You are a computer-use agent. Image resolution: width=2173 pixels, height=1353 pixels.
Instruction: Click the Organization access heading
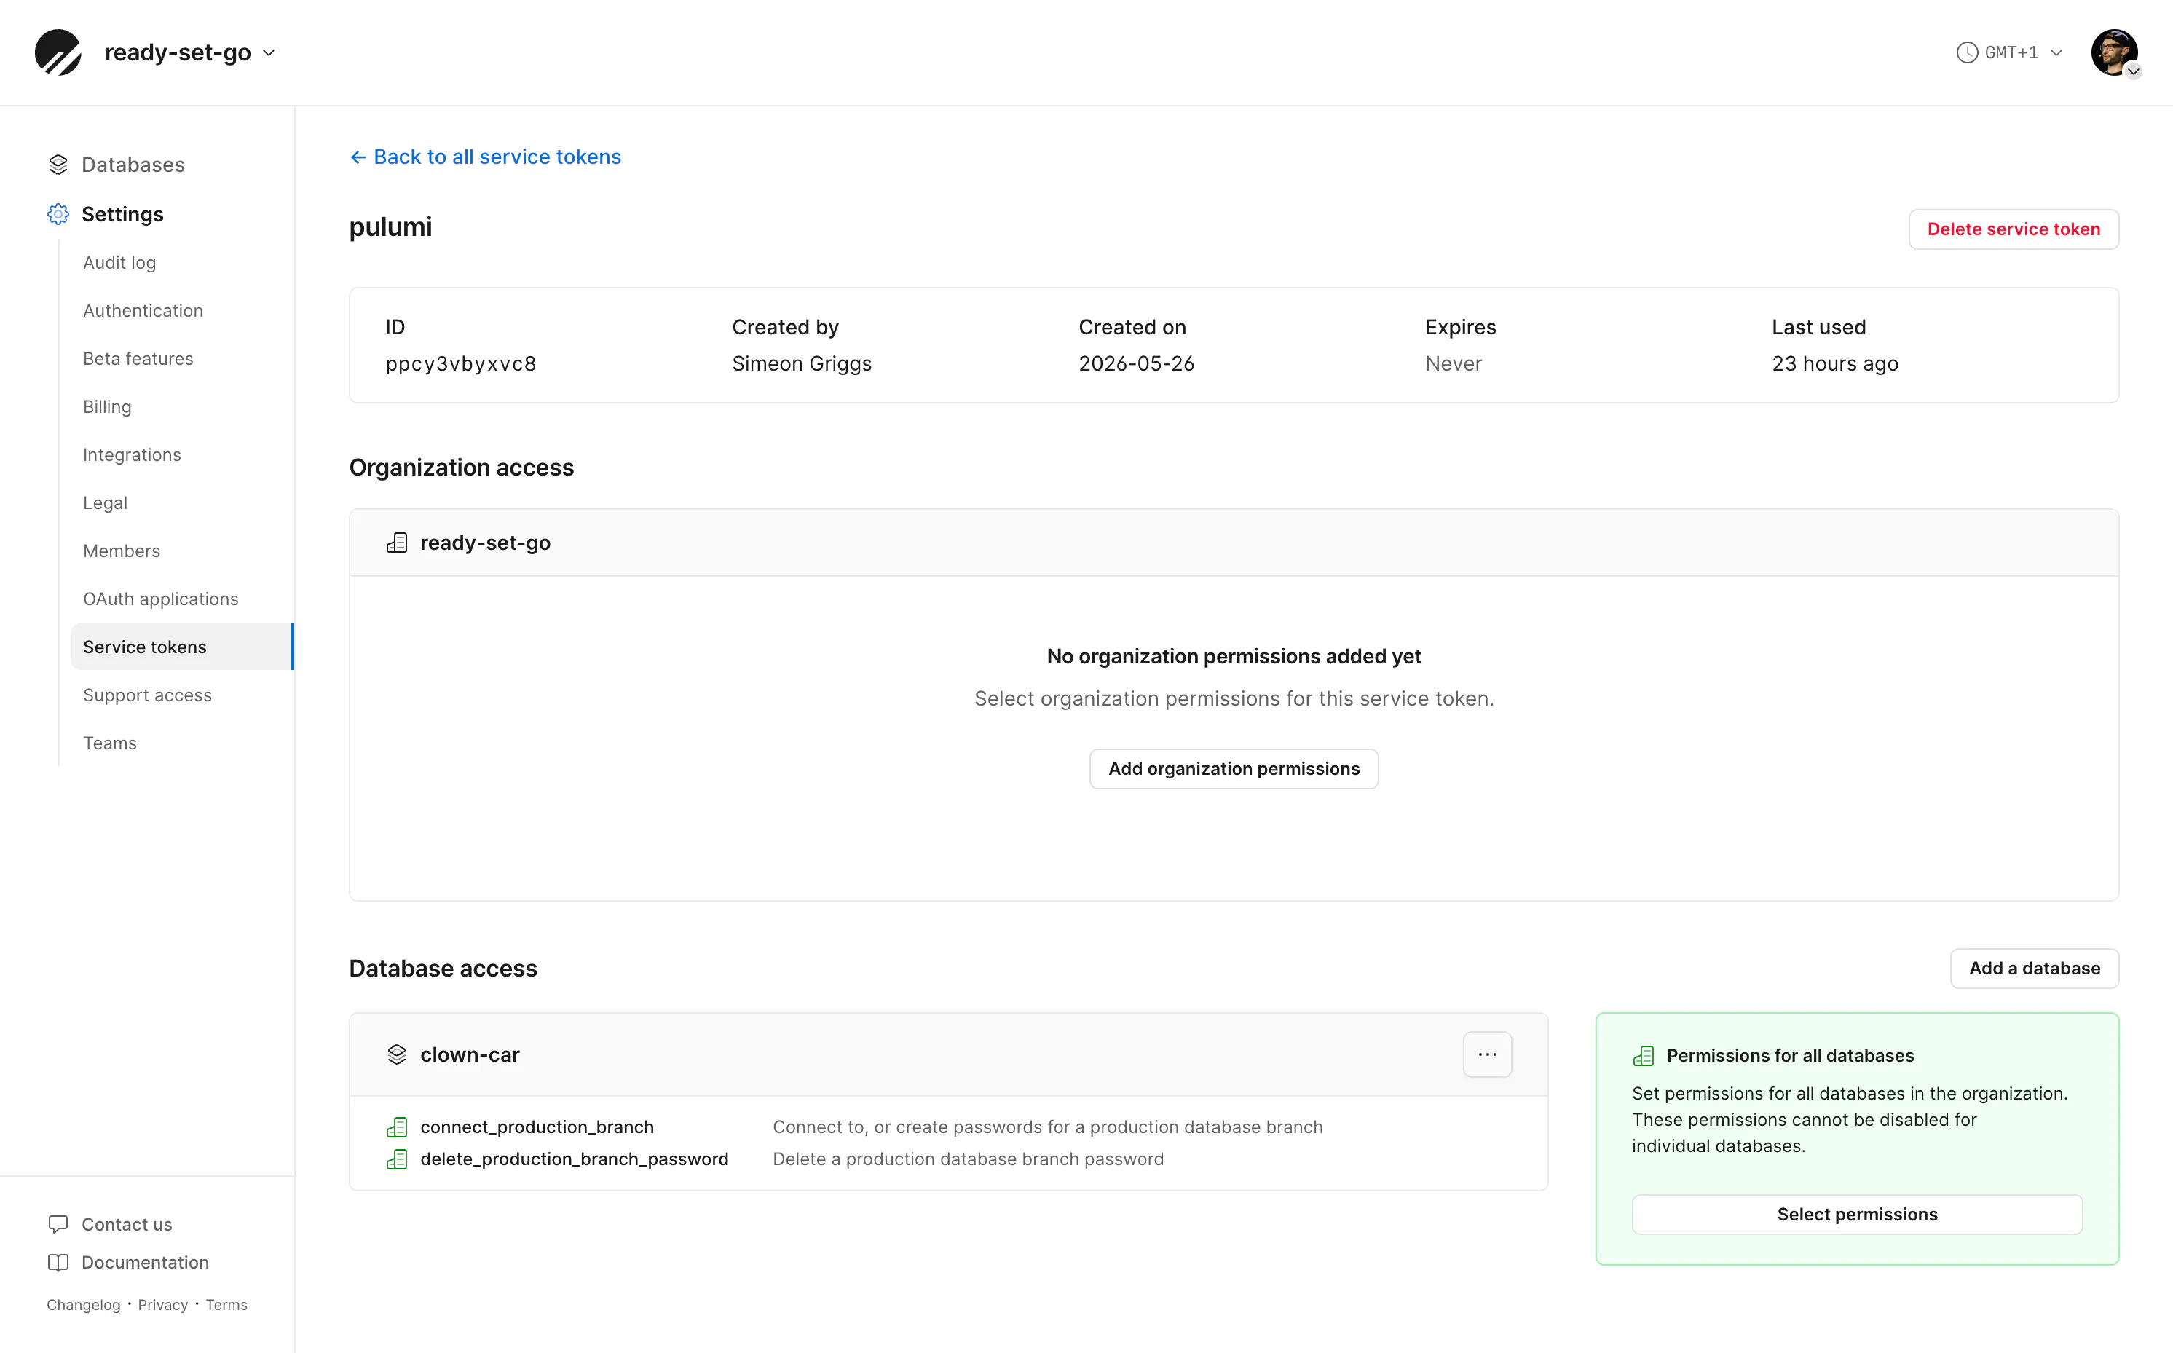462,467
